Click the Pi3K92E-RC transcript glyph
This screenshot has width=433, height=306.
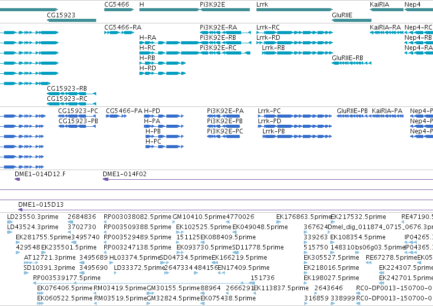tap(225, 53)
